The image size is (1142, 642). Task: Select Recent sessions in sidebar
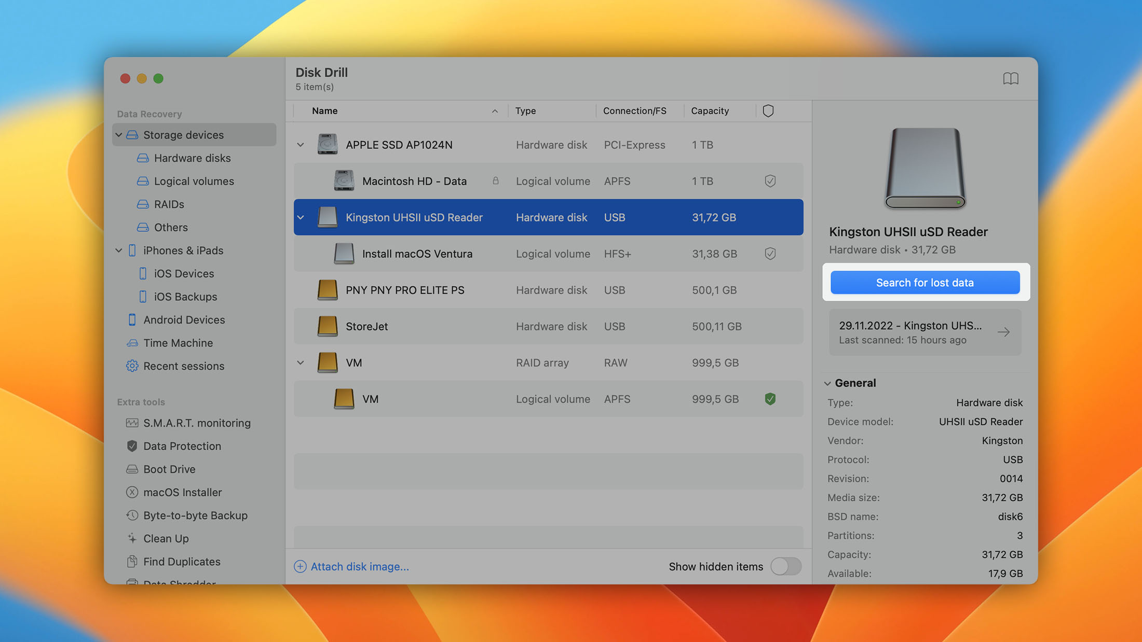[x=184, y=366]
